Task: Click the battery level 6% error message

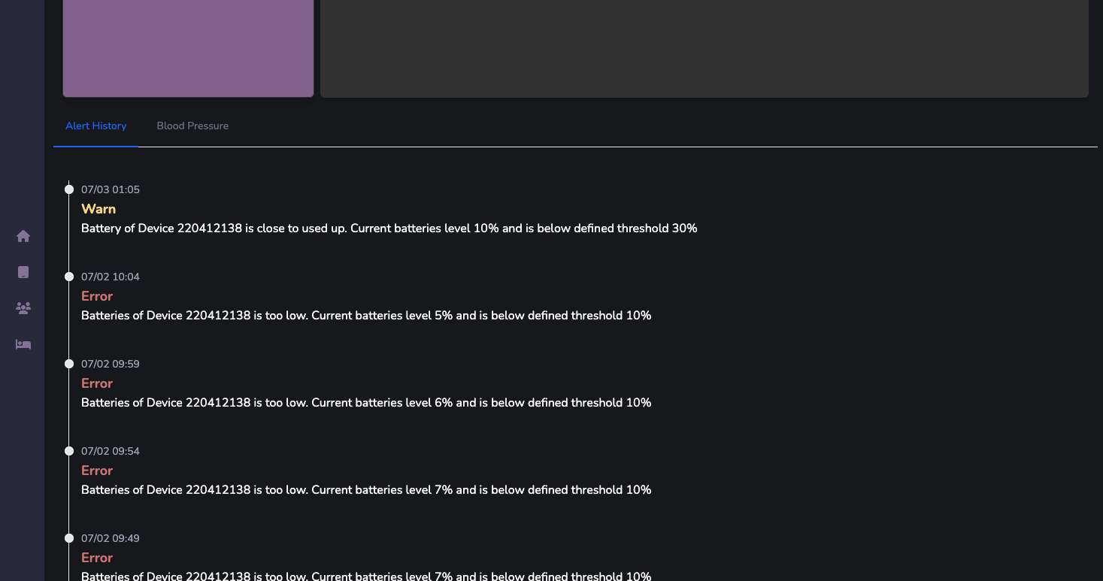Action: coord(365,403)
